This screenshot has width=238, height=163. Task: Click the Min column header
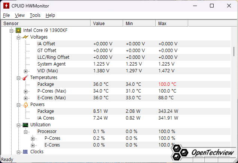pyautogui.click(x=139, y=23)
